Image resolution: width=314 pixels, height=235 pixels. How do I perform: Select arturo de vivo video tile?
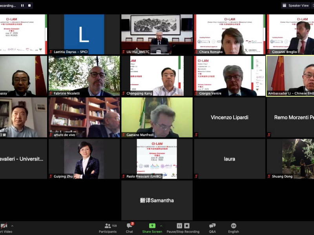pos(84,117)
